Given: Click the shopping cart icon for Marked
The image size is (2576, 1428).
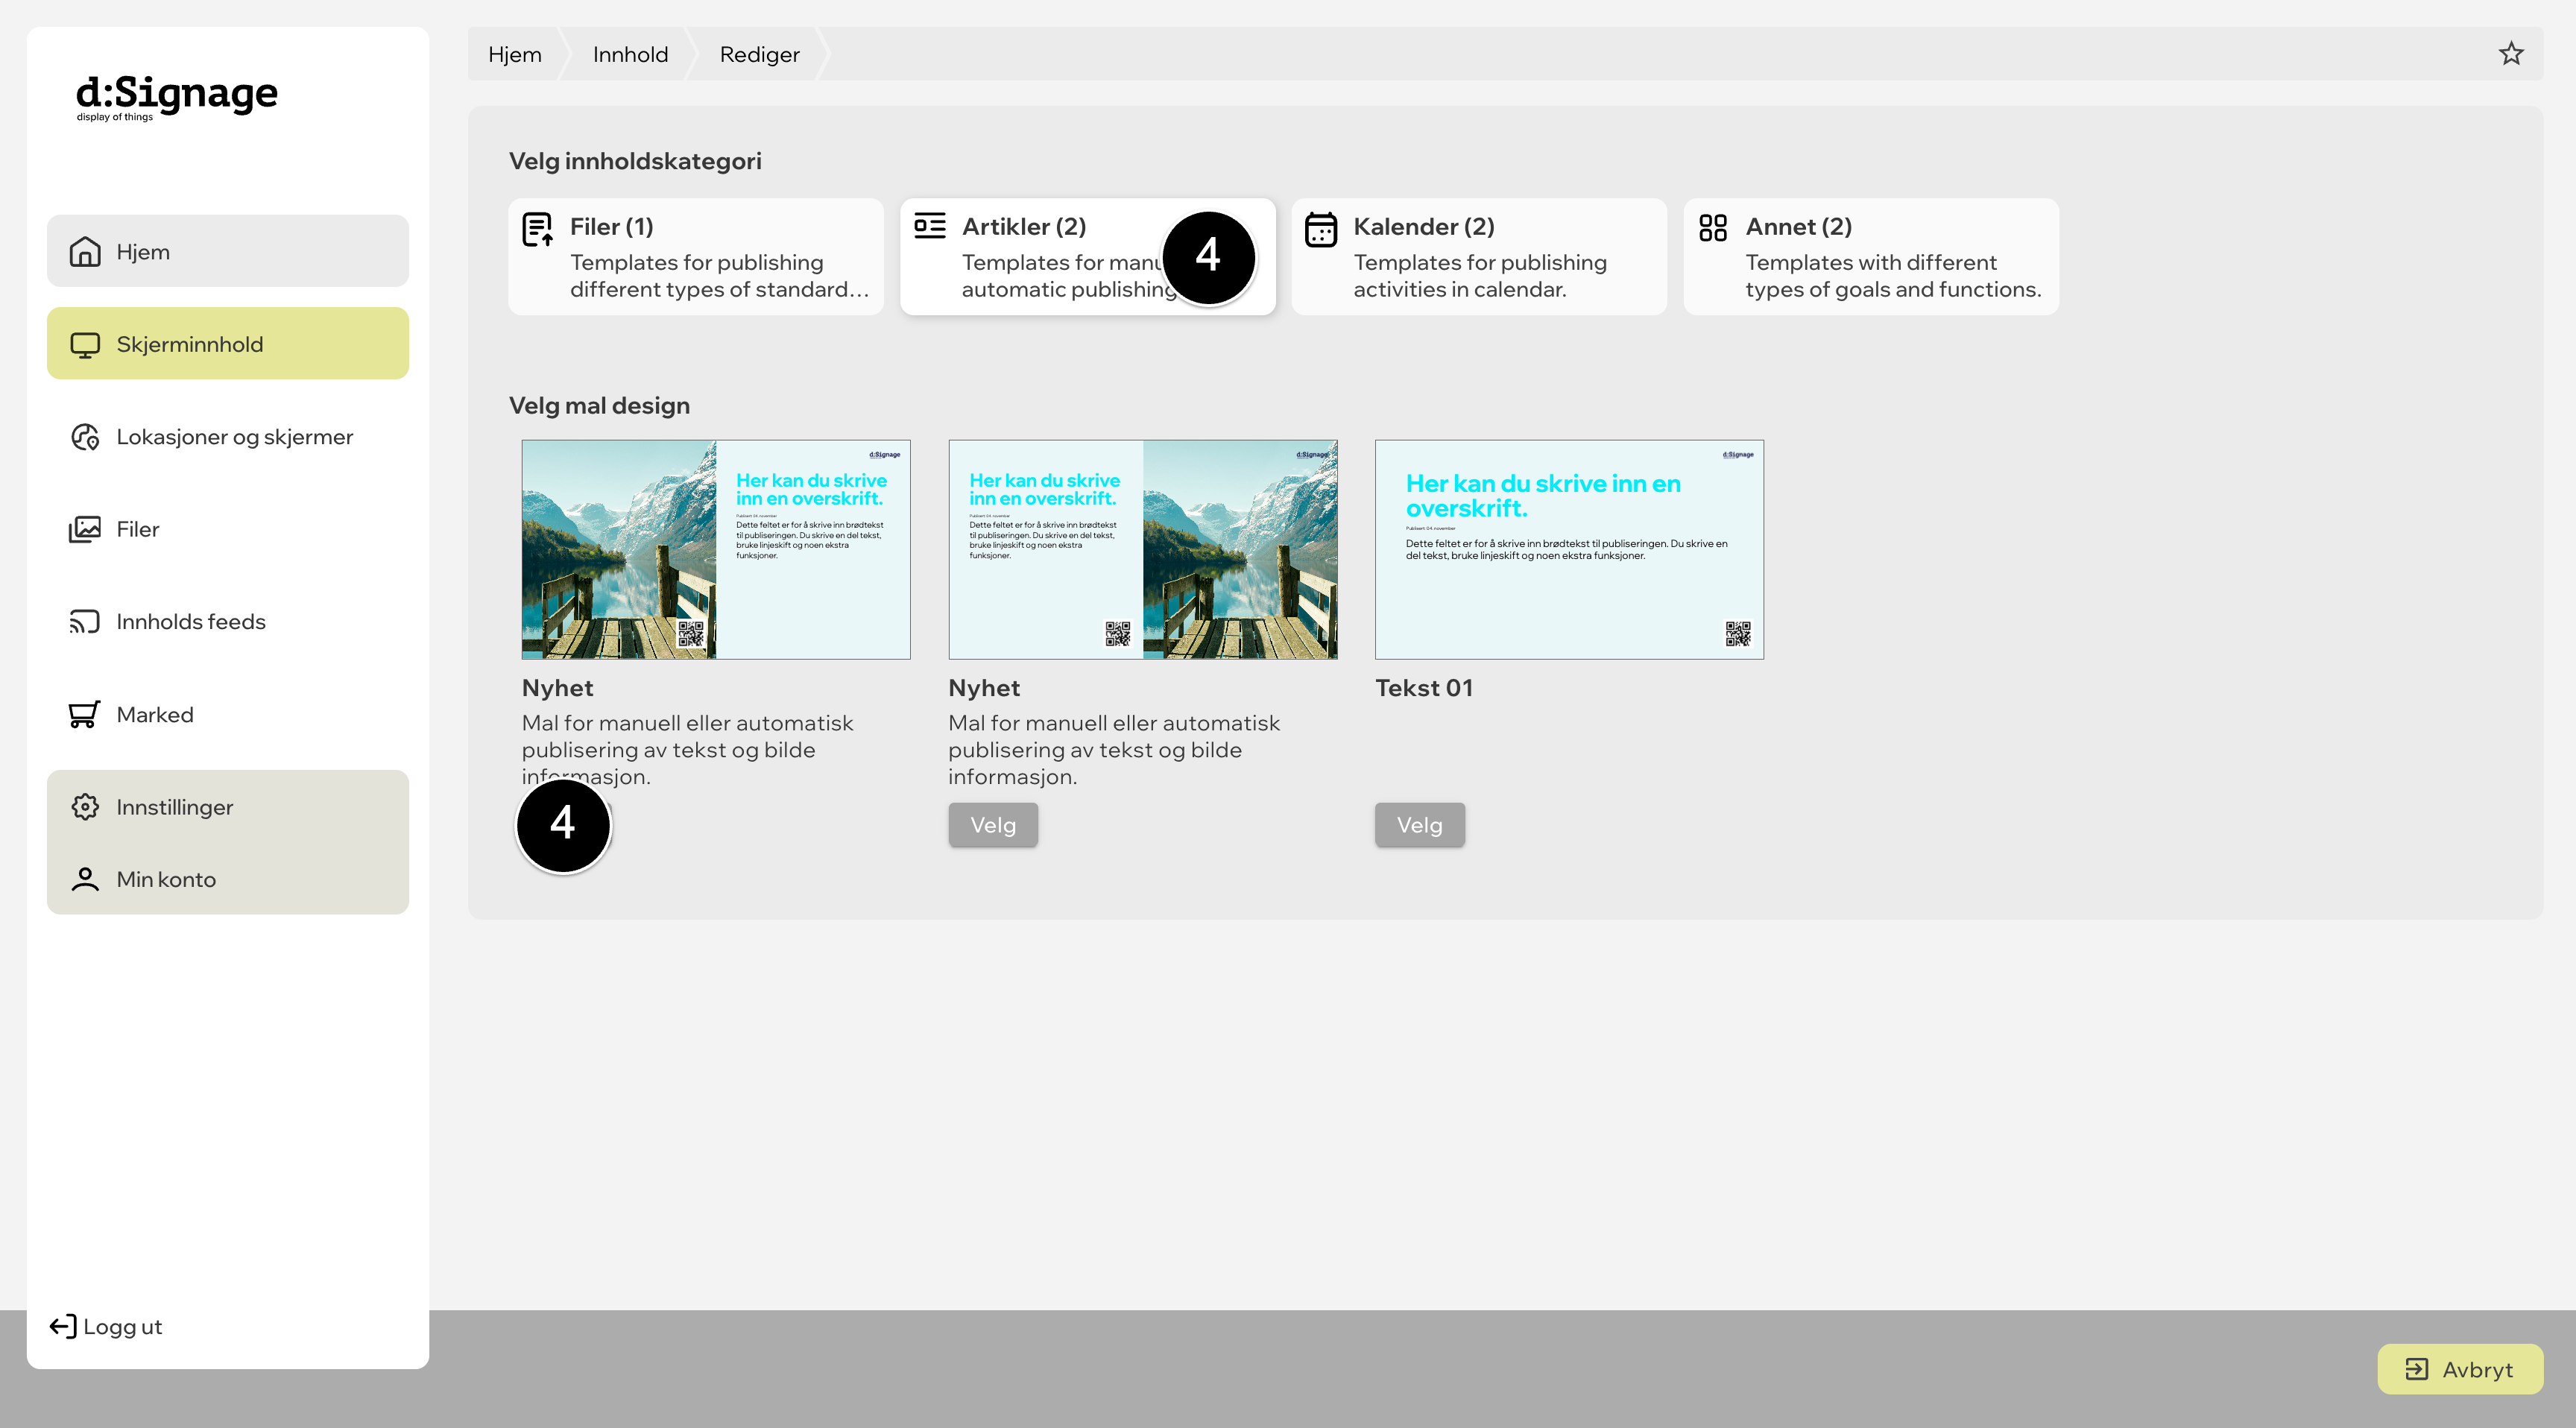Looking at the screenshot, I should pos(85,714).
